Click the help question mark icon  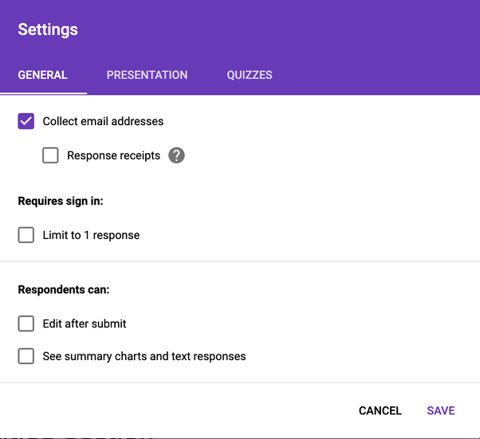(x=176, y=155)
